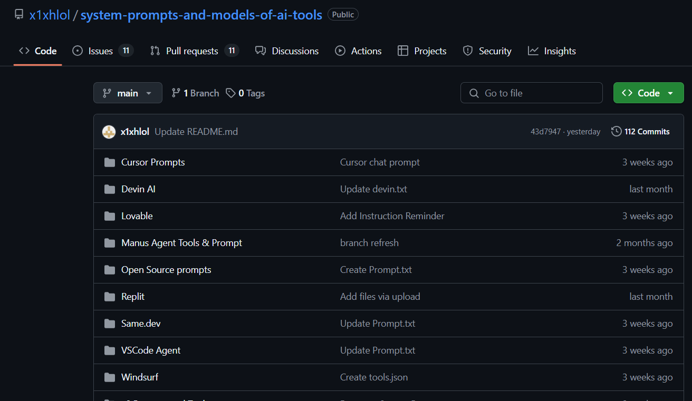The width and height of the screenshot is (692, 401).
Task: Click the Manus Agent Tools & Prompt folder icon
Action: [110, 243]
